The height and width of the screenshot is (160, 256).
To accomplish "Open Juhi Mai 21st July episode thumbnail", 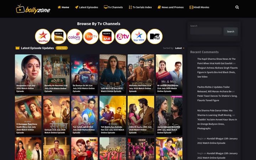I will point(113,74).
